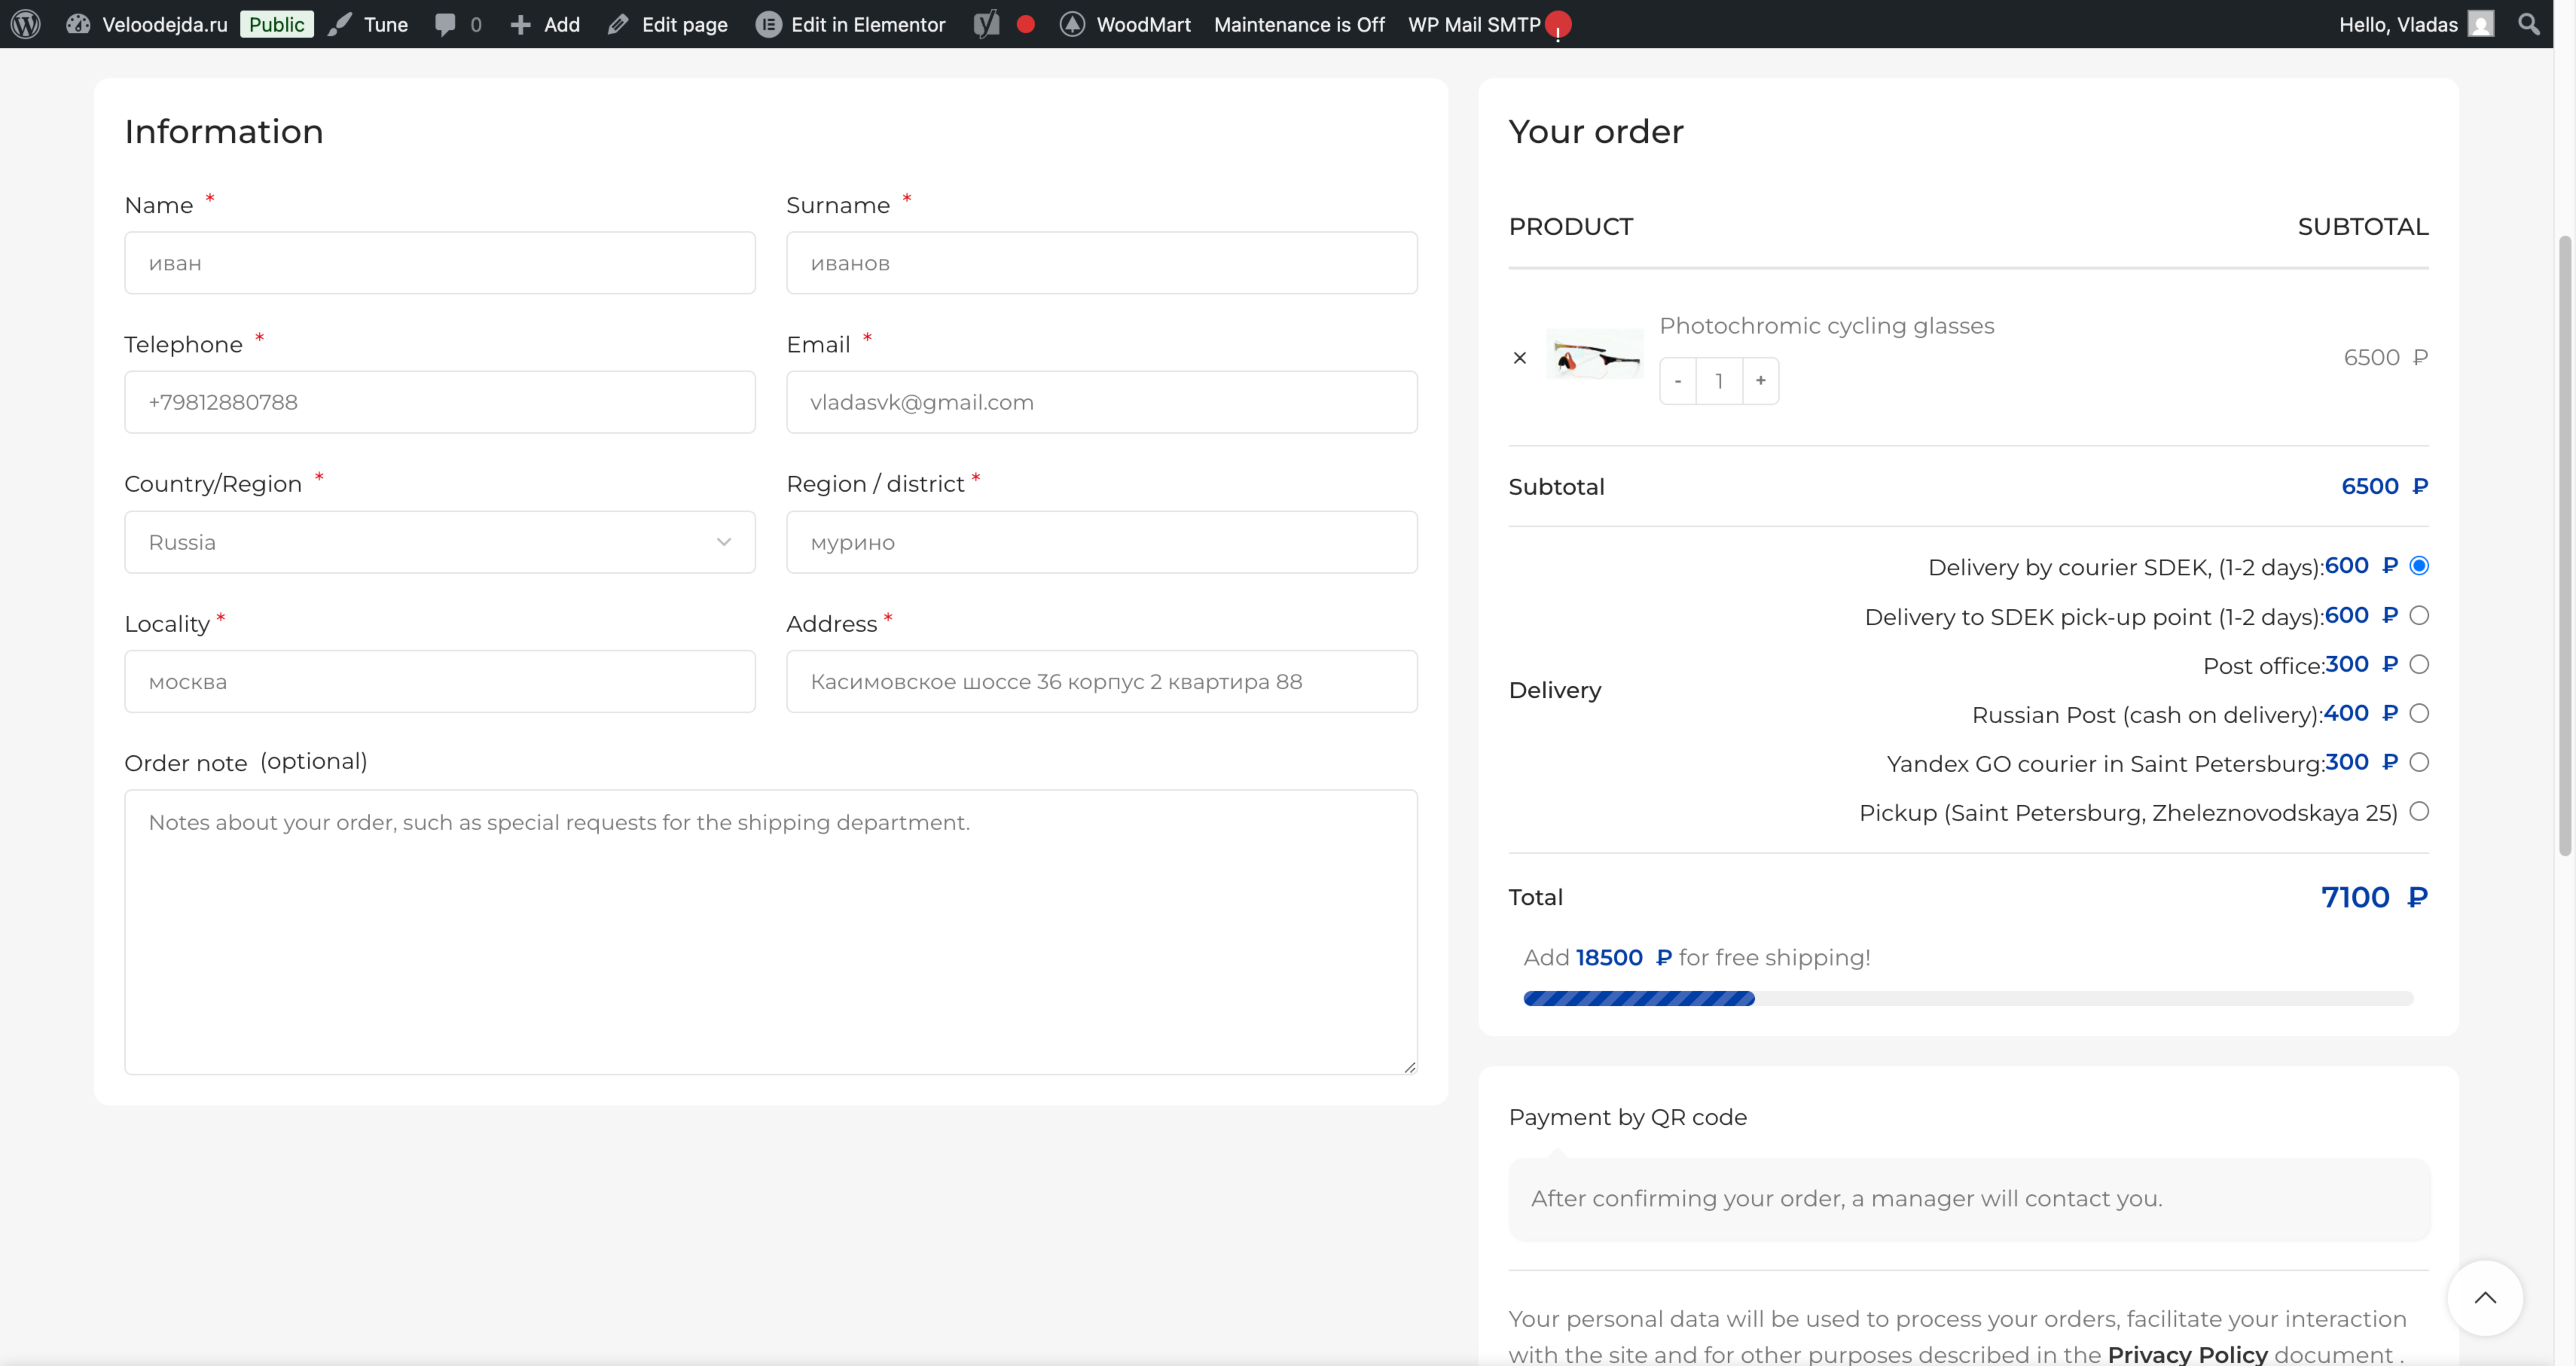Open the comments bubble icon

click(445, 24)
